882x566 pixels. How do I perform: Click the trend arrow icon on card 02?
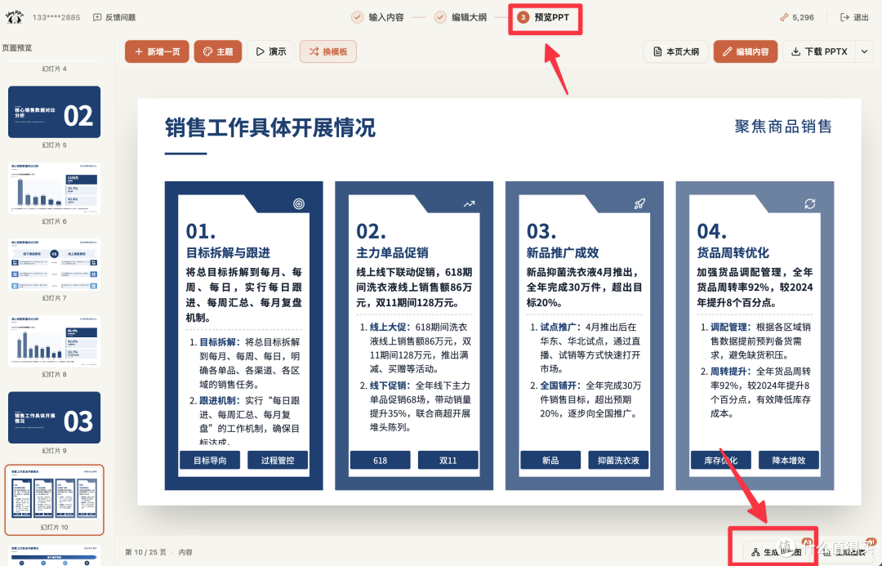click(469, 203)
